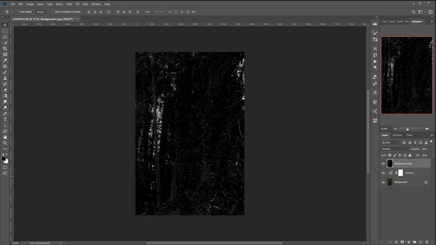Viewport: 436px width, 245px height.
Task: Select the Crop tool
Action: click(x=5, y=48)
